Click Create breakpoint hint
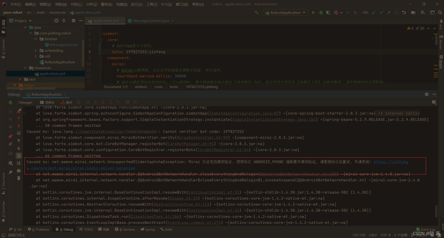This screenshot has width=444, height=238. [x=141, y=132]
